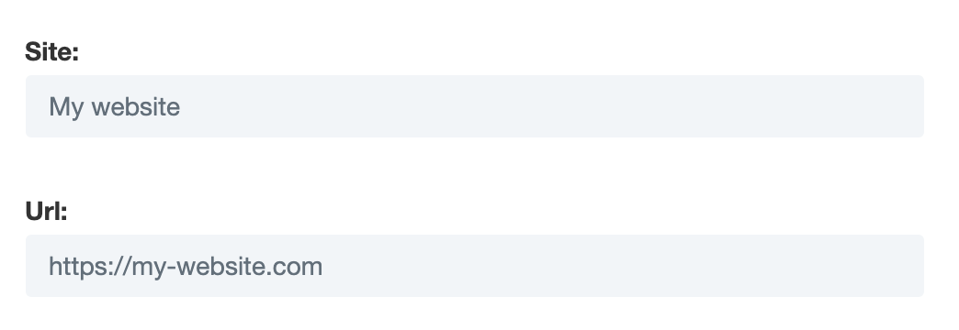959x330 pixels.
Task: Click the Url input field
Action: point(475,266)
